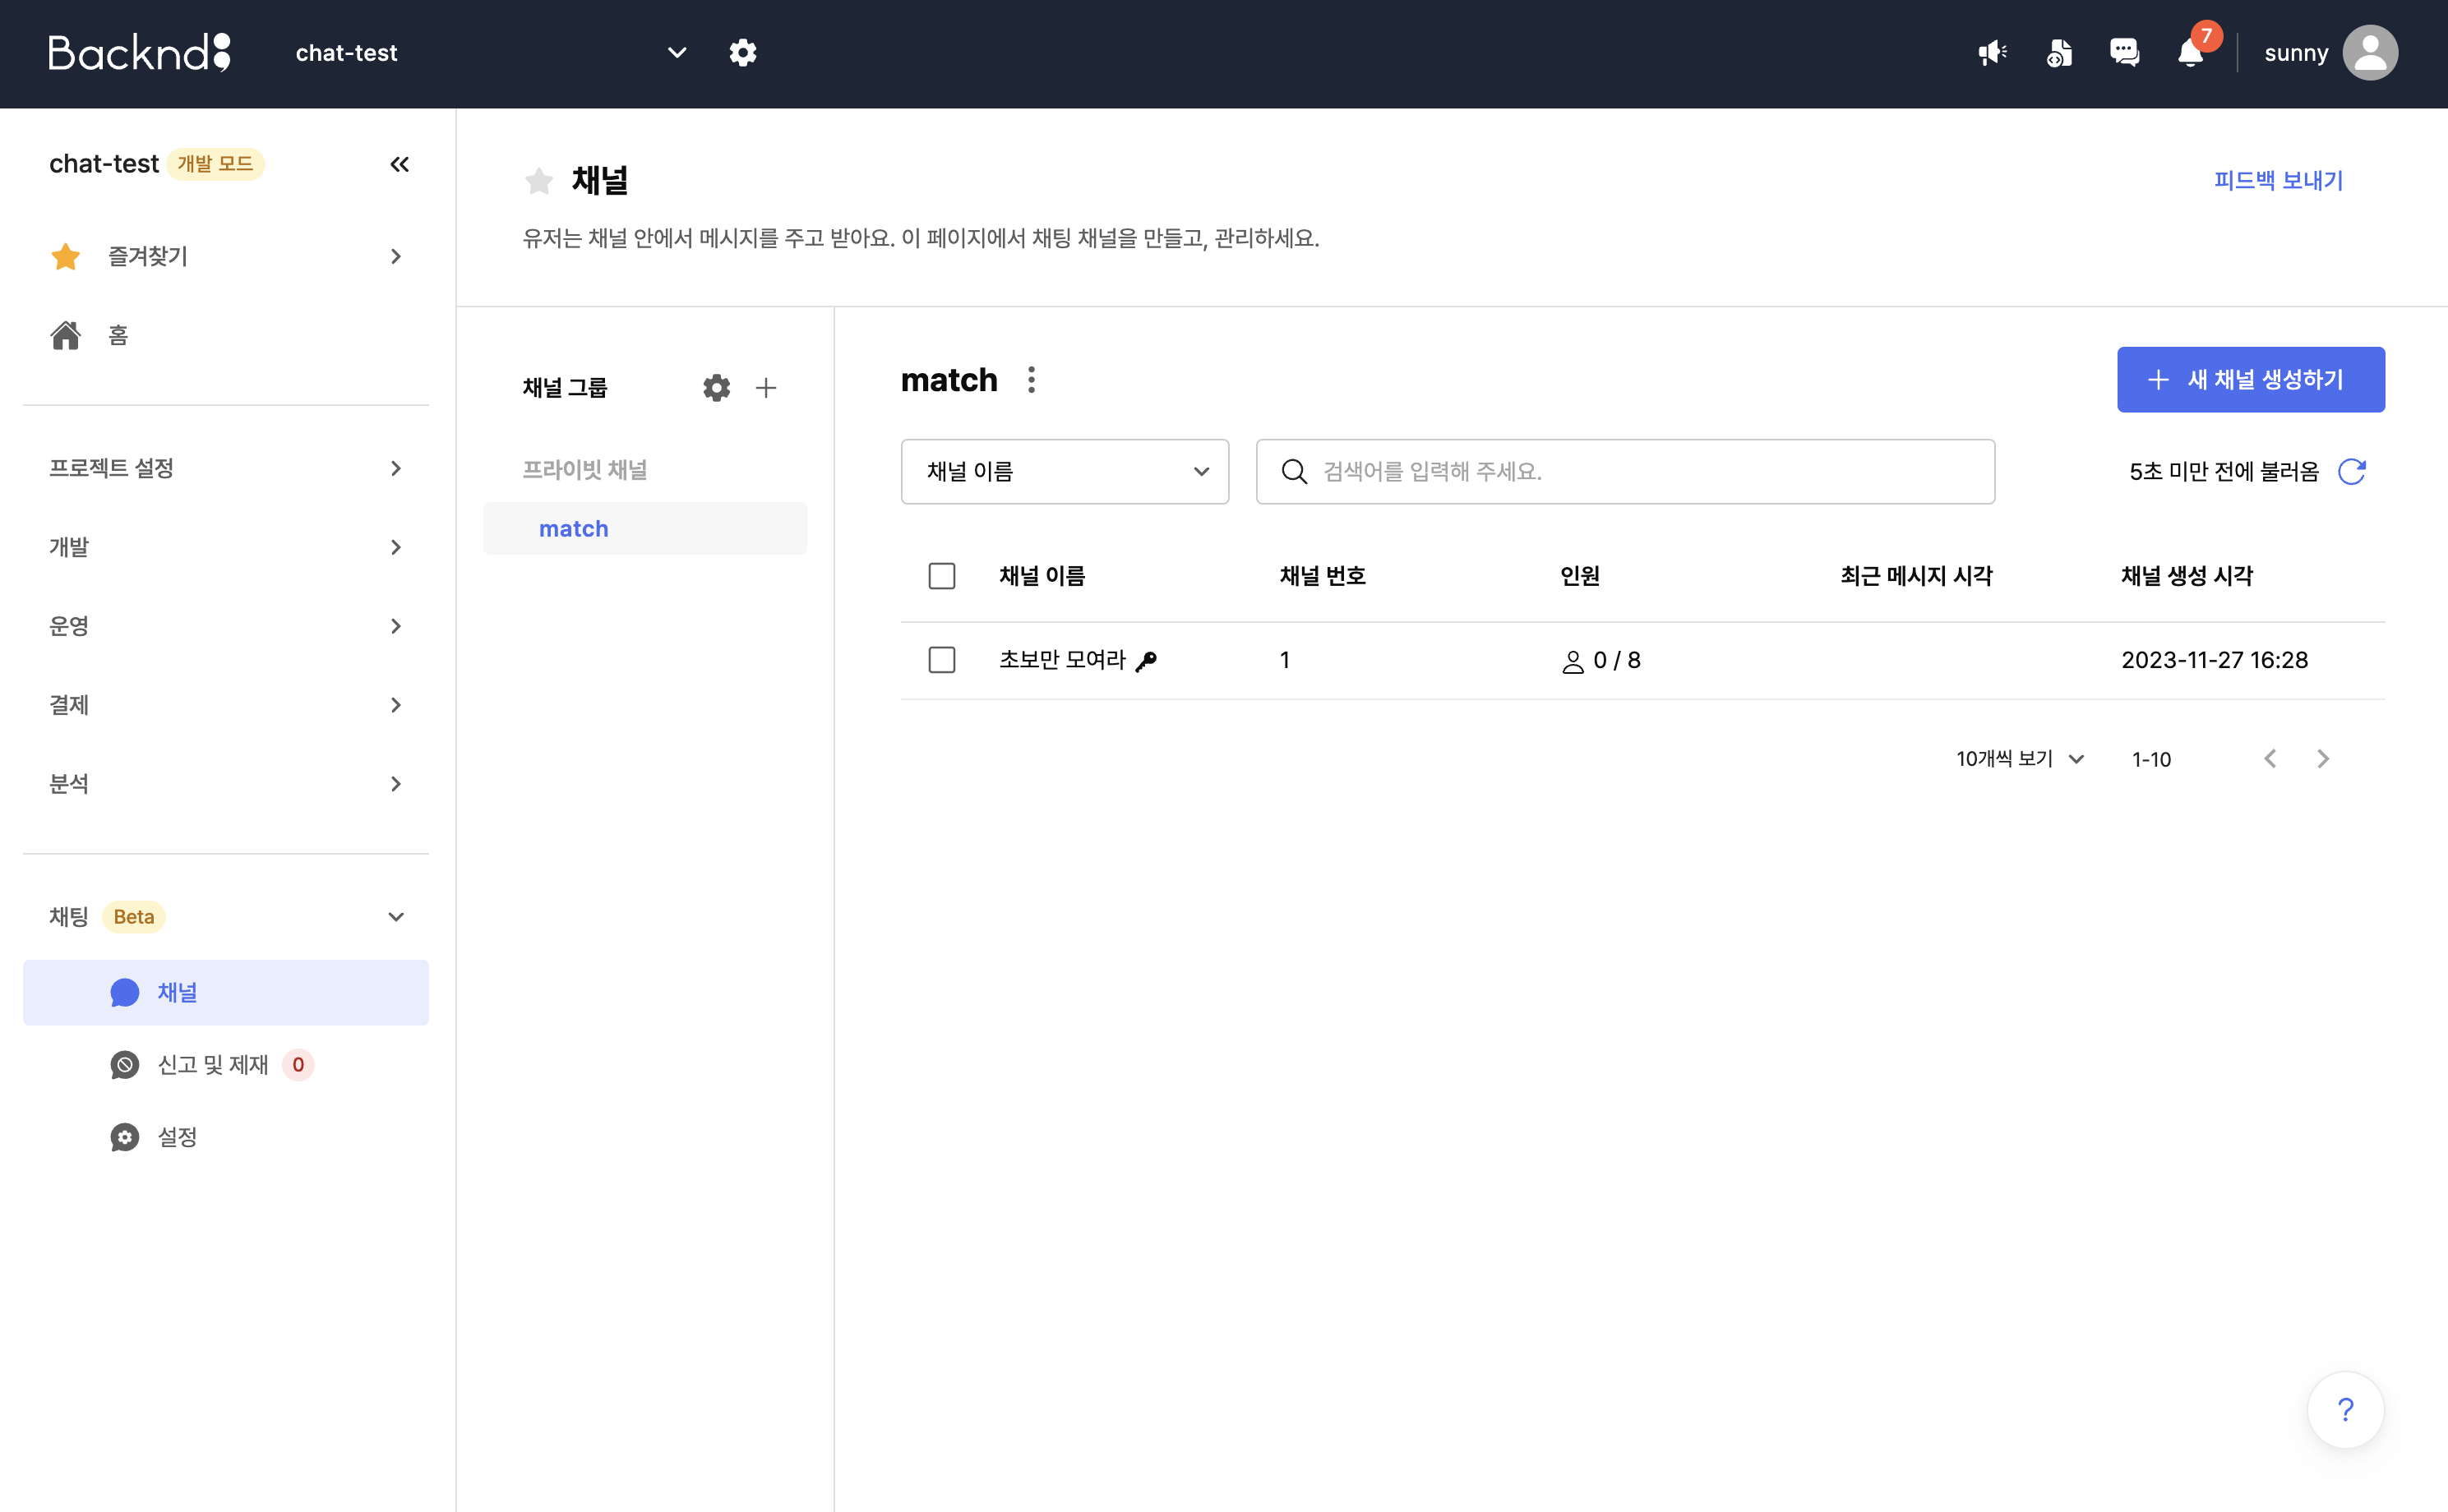Click the search magnifier icon
Screen dimensions: 2448x1512
1295,471
